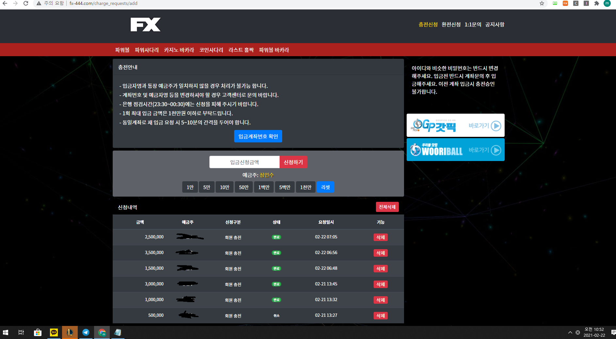Viewport: 616px width, 339px height.
Task: Click the FX site logo
Action: (145, 25)
